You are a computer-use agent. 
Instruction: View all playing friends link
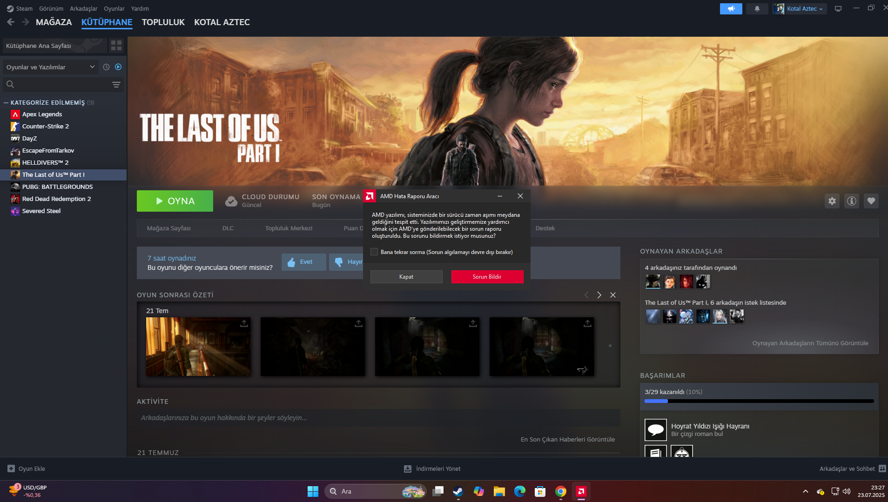(810, 343)
